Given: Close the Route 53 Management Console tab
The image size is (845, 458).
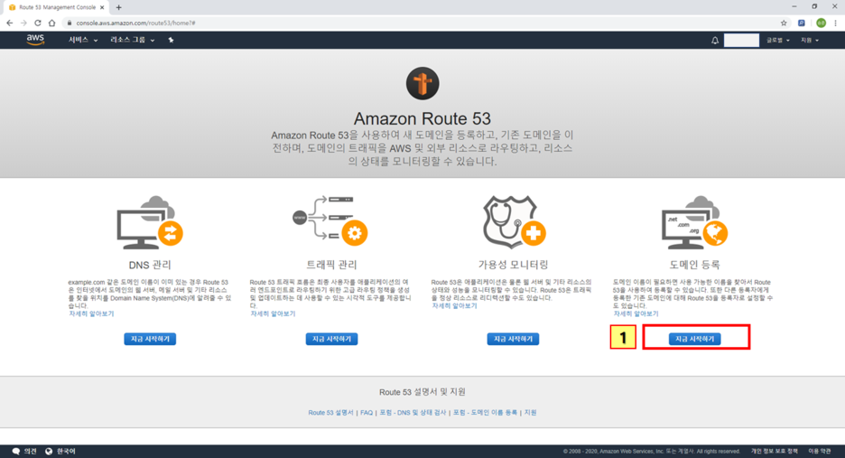Looking at the screenshot, I should (102, 7).
